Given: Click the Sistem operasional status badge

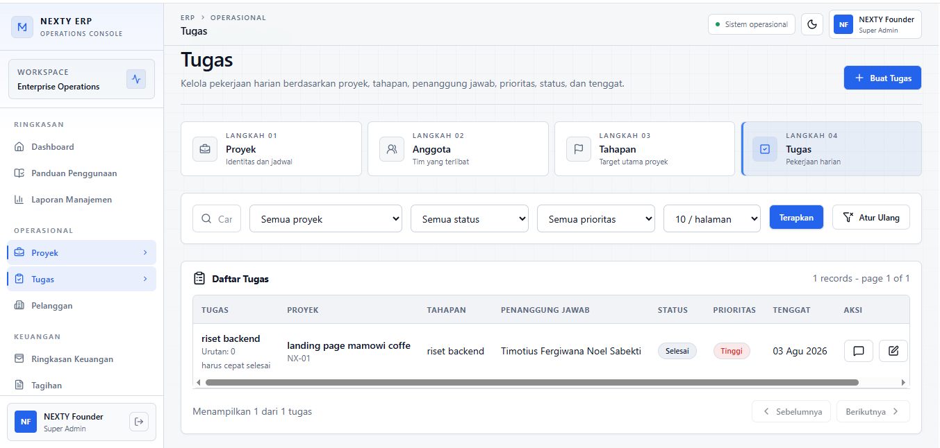Looking at the screenshot, I should (752, 24).
